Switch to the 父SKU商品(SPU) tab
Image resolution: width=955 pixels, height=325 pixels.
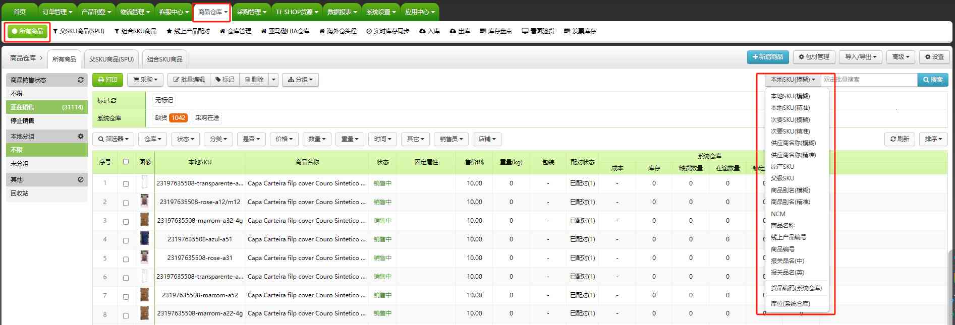click(x=111, y=59)
